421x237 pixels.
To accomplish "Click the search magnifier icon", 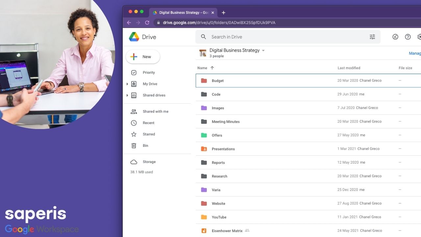I will [x=204, y=37].
